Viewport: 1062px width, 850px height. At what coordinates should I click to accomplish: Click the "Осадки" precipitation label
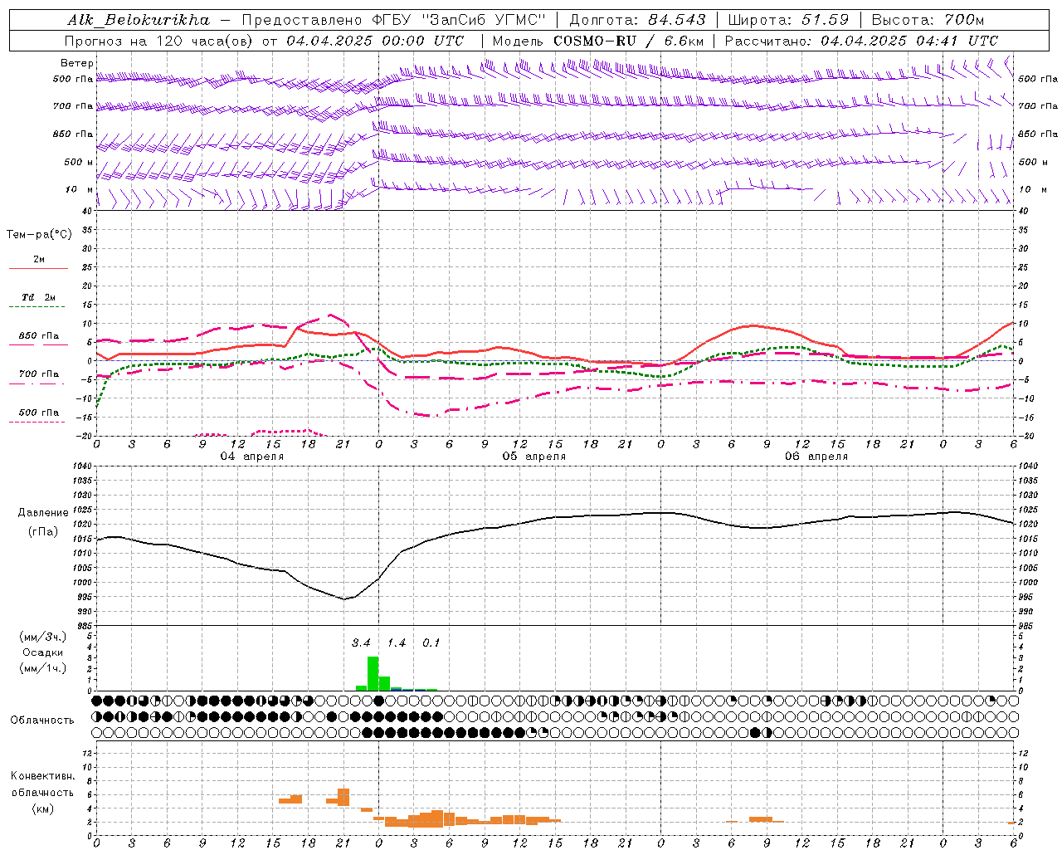coord(43,652)
